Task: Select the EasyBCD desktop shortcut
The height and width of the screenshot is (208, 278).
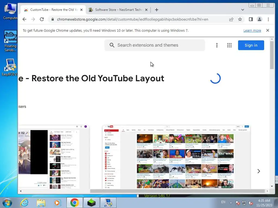Action: tap(10, 67)
